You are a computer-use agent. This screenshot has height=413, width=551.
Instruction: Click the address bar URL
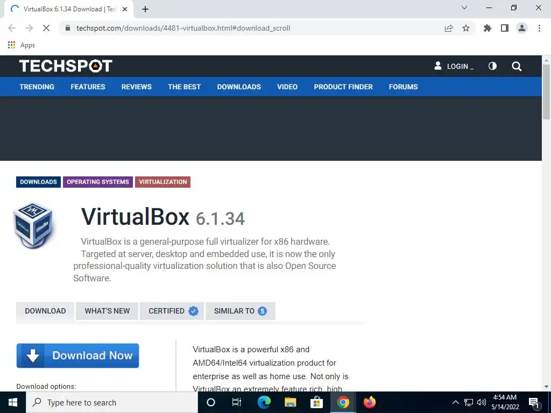pyautogui.click(x=183, y=28)
